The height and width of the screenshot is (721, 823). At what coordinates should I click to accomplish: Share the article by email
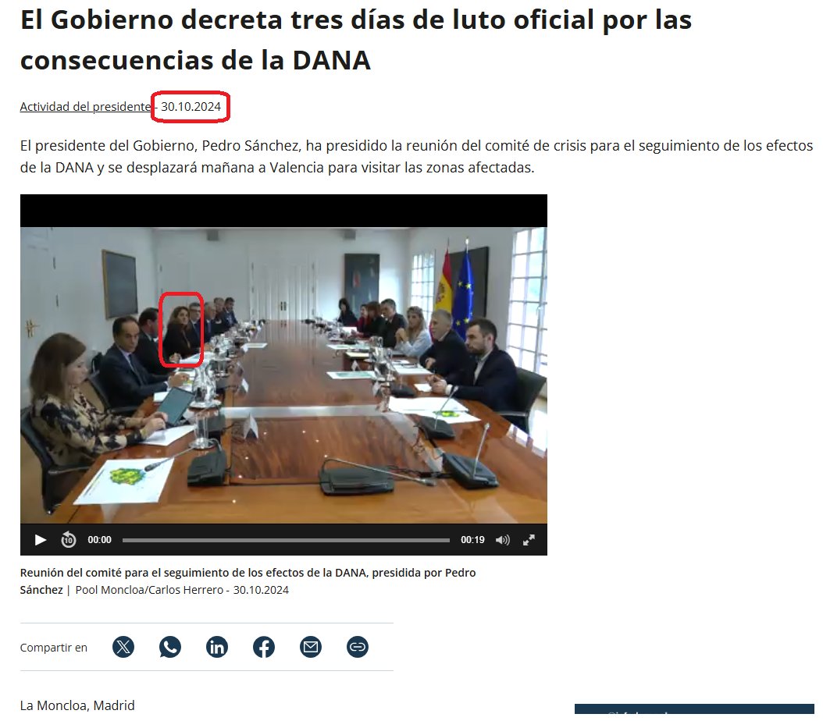tap(311, 646)
